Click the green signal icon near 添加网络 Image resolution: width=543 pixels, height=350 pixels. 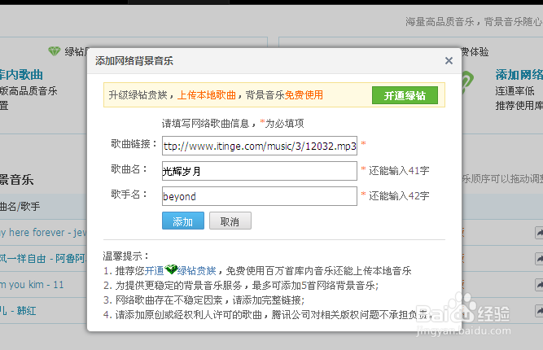coord(467,82)
